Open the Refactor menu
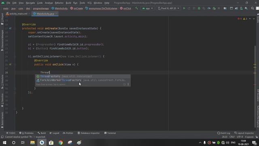Viewport: 259px width, 146px height. (x=59, y=3)
